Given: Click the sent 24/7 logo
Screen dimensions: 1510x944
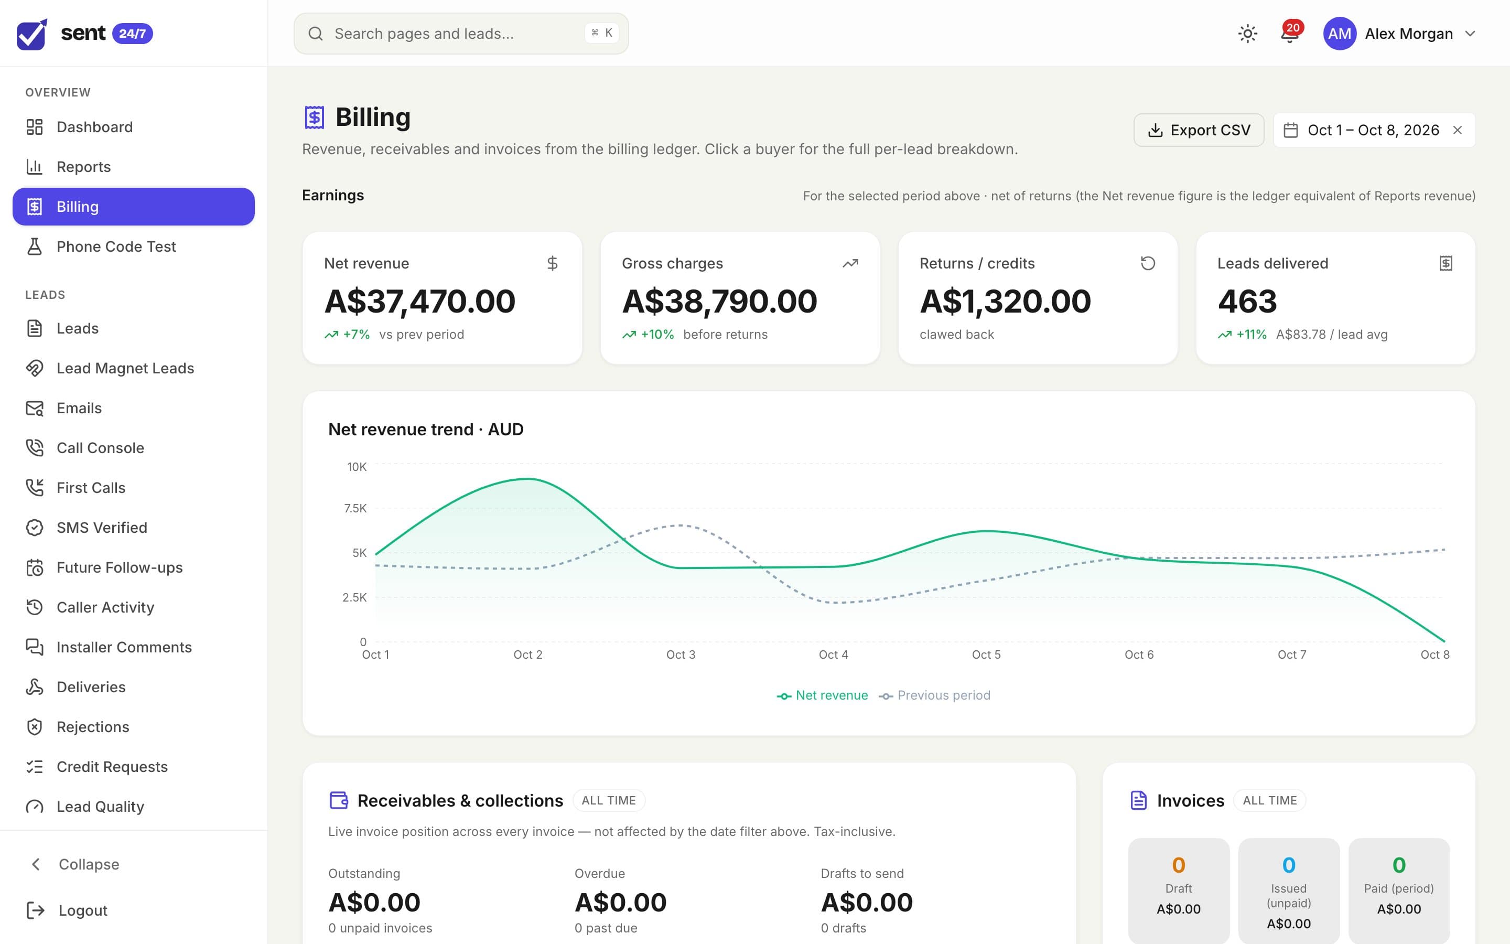Looking at the screenshot, I should coord(84,33).
